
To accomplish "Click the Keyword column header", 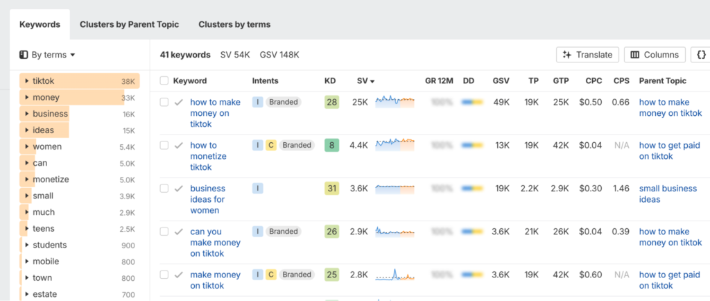I will pyautogui.click(x=190, y=81).
